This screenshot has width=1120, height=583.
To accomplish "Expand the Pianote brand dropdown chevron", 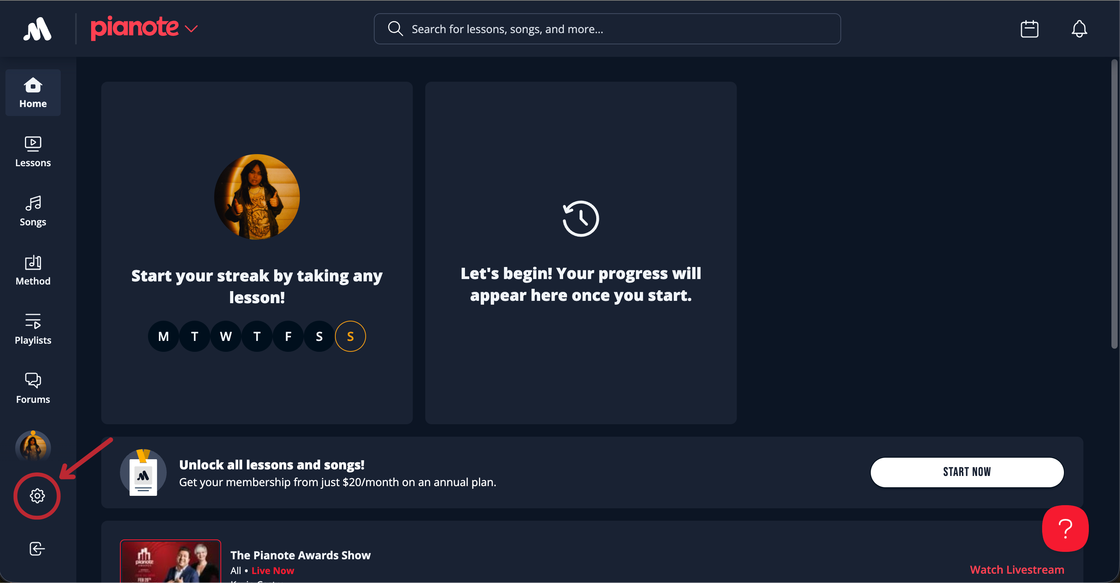I will (191, 29).
